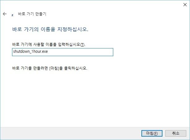Select the arrow-overlay icon beside title
The width and height of the screenshot is (190, 140).
(12, 15)
